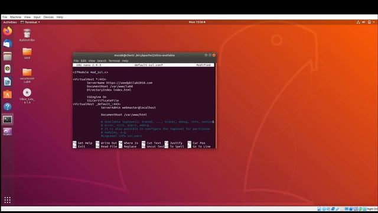Click the ServerAdmin webmaster@localhost line
This screenshot has width=378, height=213.
[x=128, y=108]
